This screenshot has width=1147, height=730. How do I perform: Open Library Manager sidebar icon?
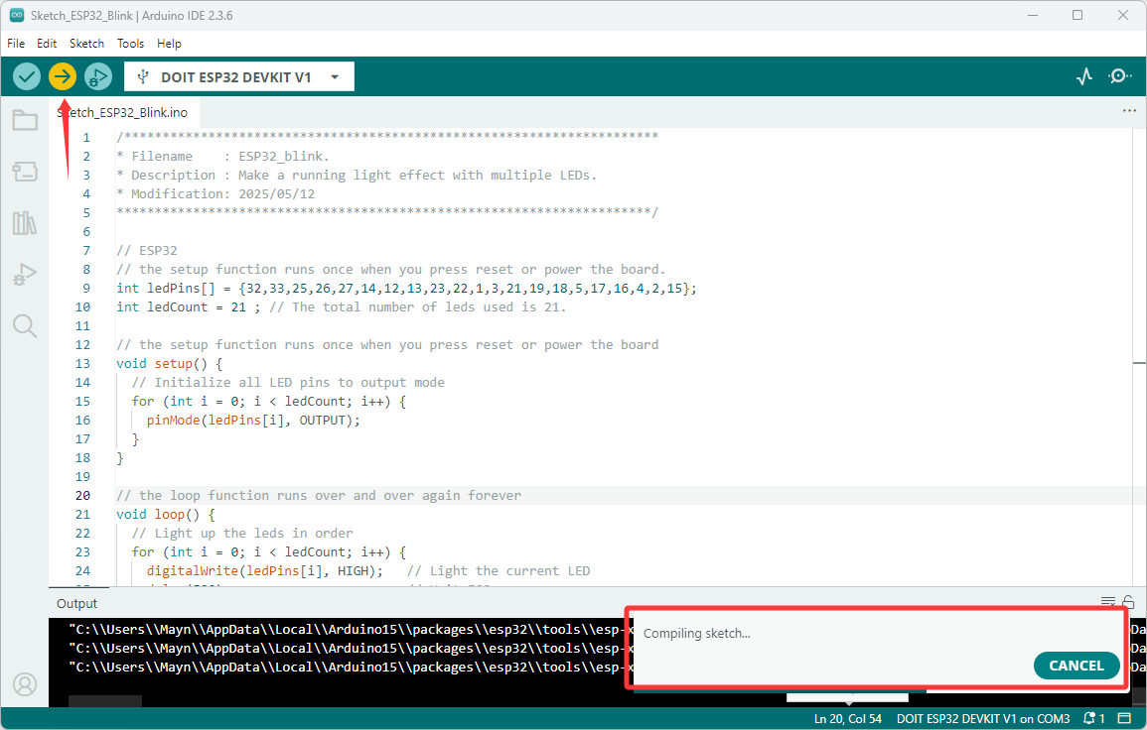(25, 223)
